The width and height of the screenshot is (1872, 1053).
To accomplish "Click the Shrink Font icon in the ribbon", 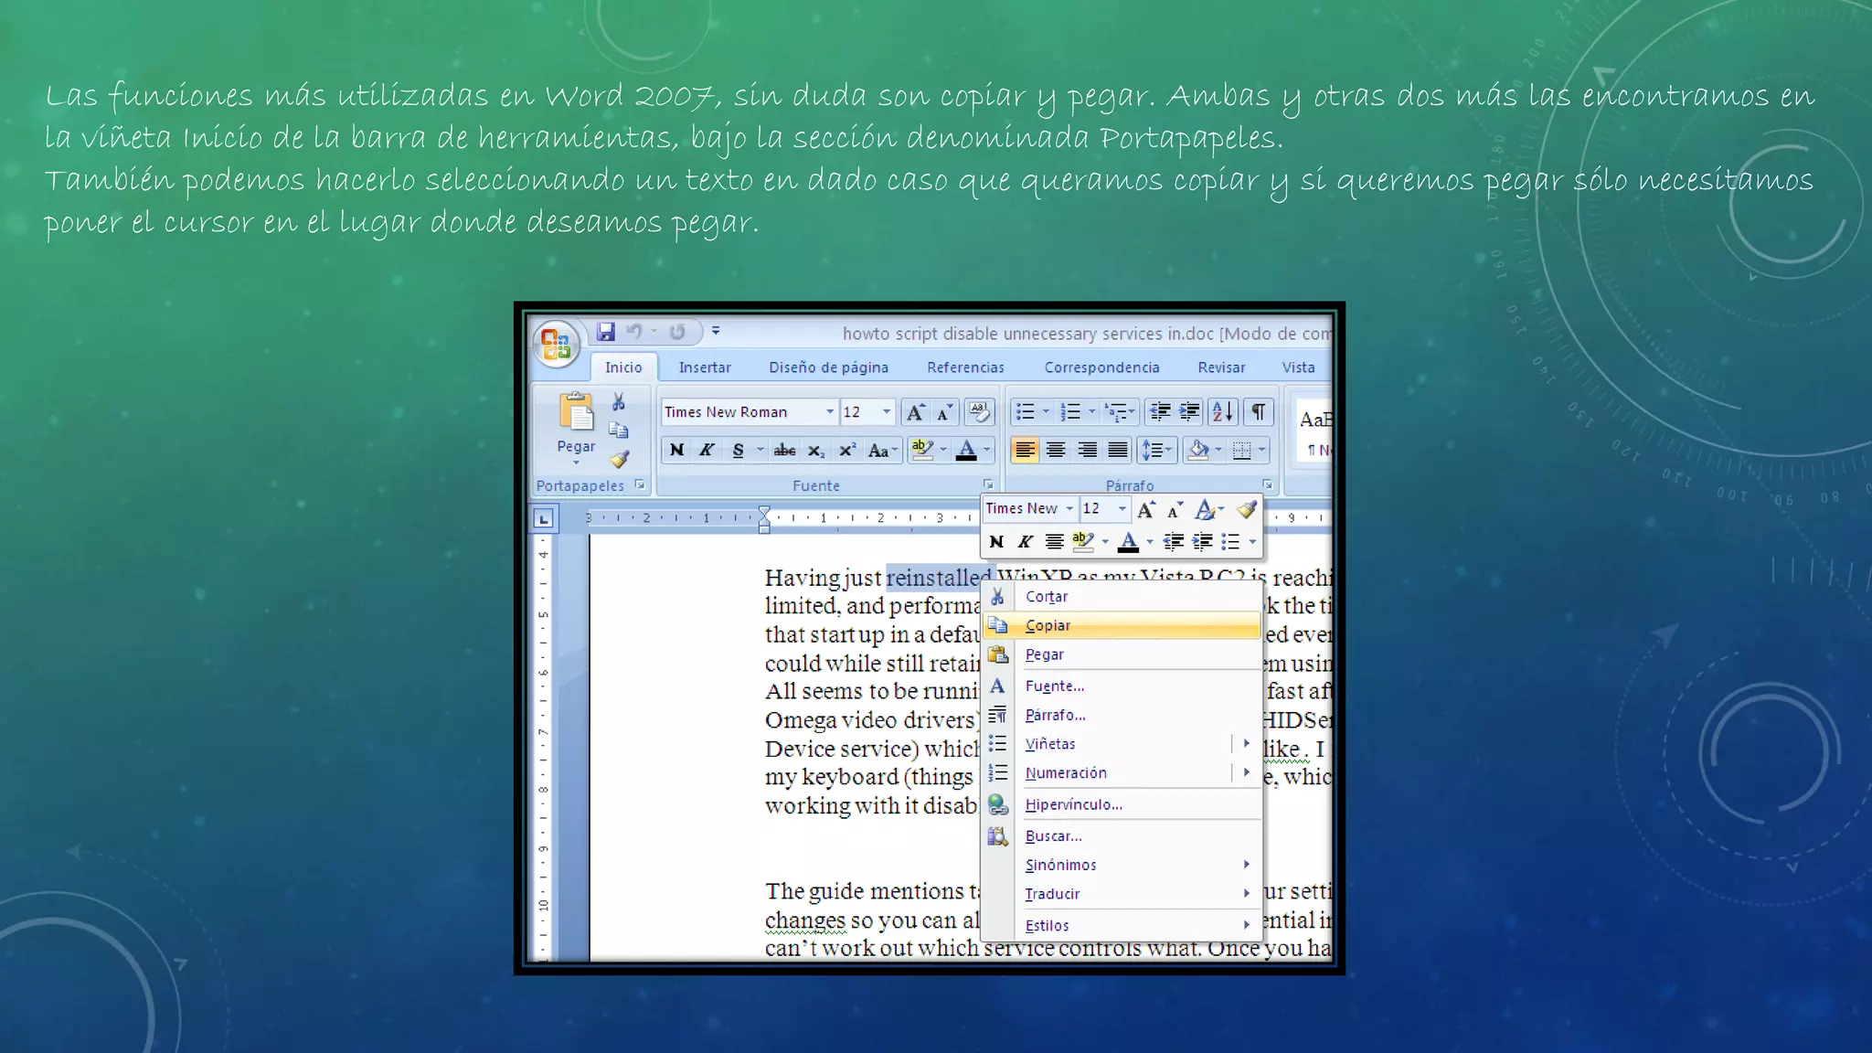I will (945, 412).
